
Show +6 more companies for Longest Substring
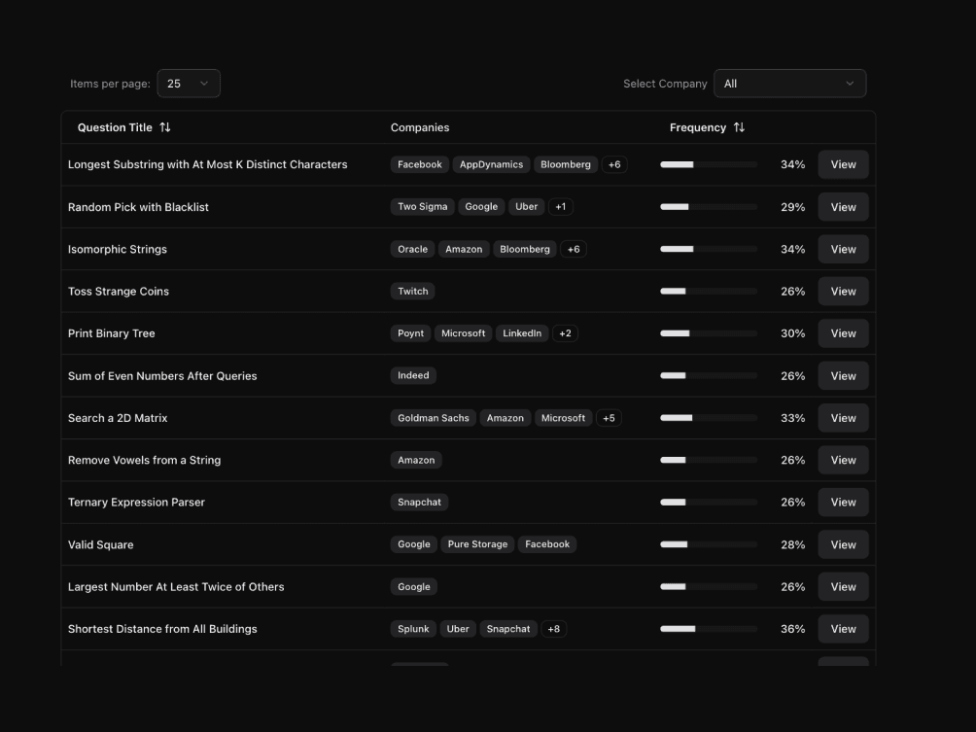614,164
